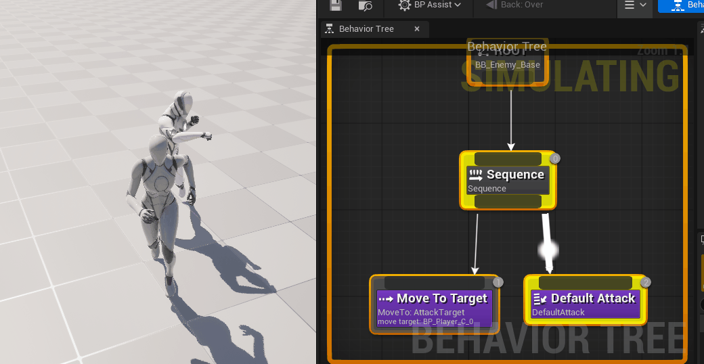Image resolution: width=704 pixels, height=364 pixels.
Task: Close the Behavior Tree tab
Action: tap(417, 29)
